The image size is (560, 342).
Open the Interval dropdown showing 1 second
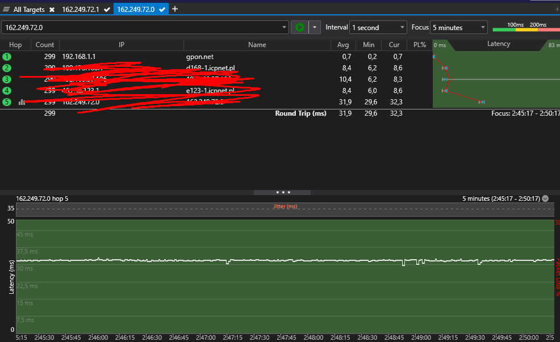click(x=378, y=27)
